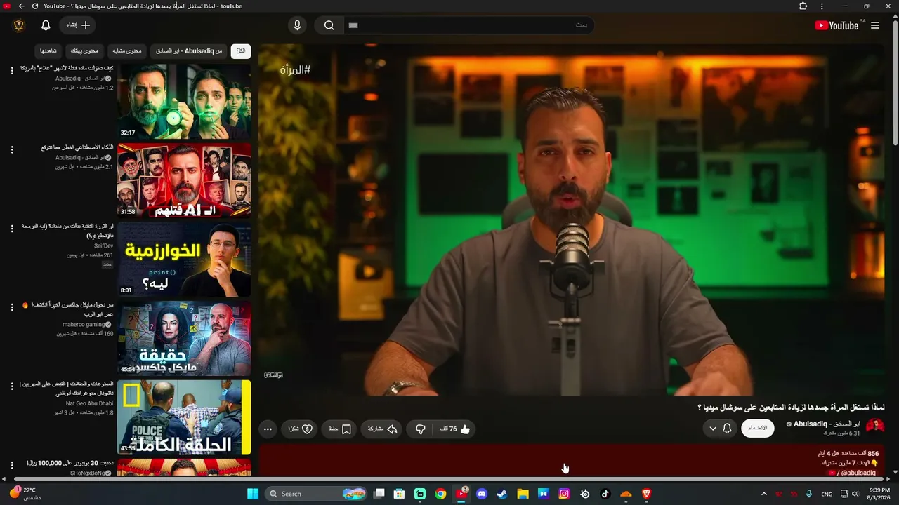Open options for the 32:17 video

coord(12,71)
